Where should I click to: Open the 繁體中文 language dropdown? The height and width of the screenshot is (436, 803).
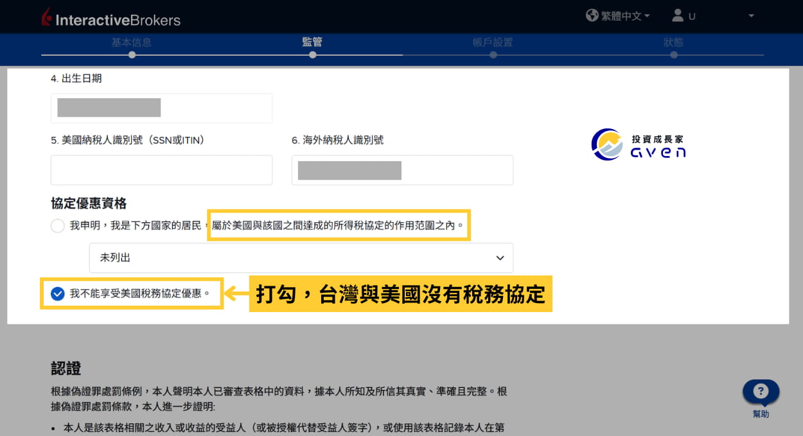pos(625,16)
